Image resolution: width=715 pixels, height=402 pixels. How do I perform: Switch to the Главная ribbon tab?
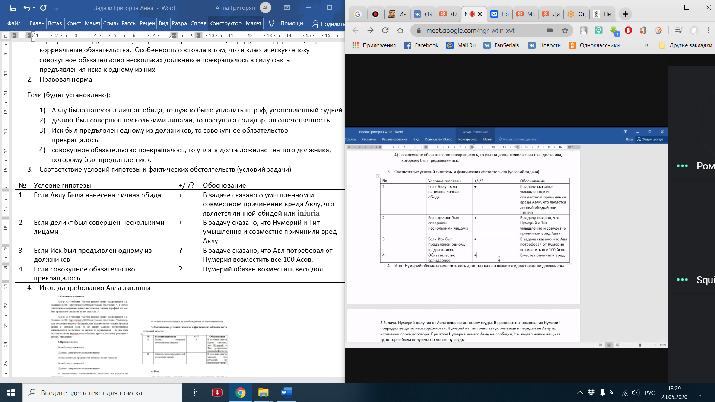37,23
